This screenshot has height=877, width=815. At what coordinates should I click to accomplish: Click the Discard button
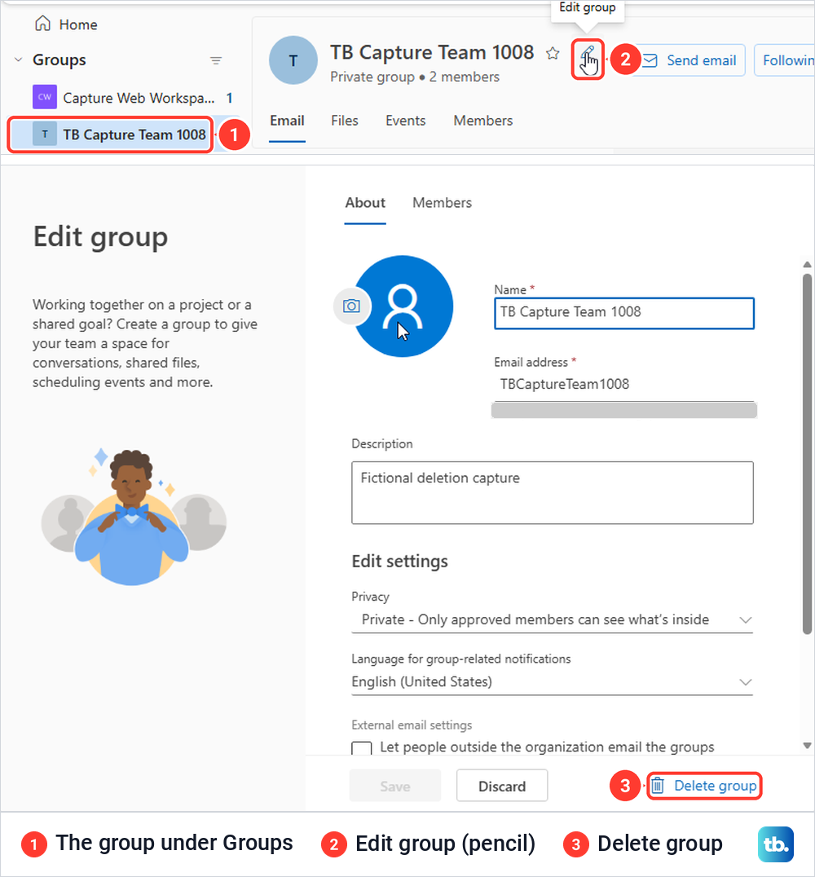pos(502,786)
